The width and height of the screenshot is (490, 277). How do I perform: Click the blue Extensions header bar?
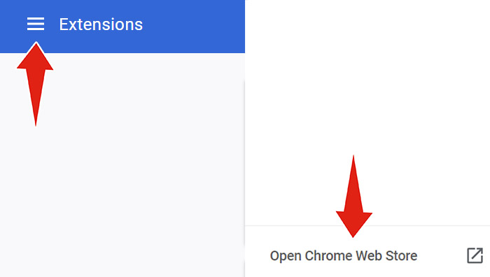coord(122,27)
